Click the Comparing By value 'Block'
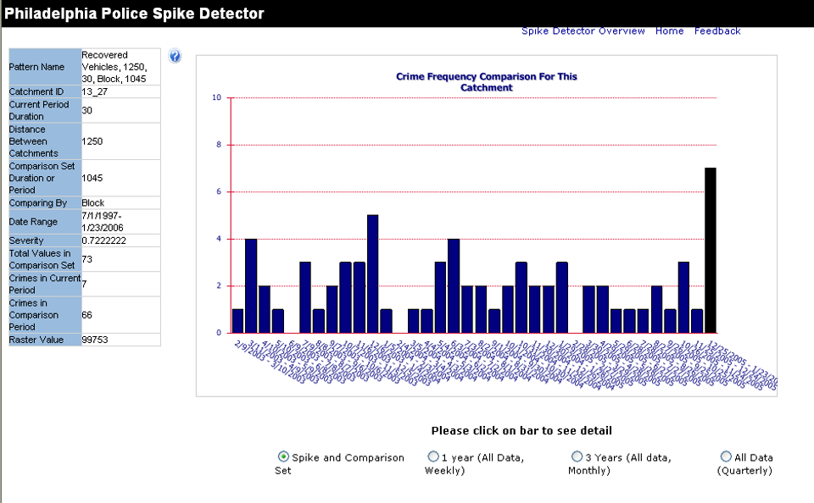Image resolution: width=814 pixels, height=503 pixels. tap(95, 202)
